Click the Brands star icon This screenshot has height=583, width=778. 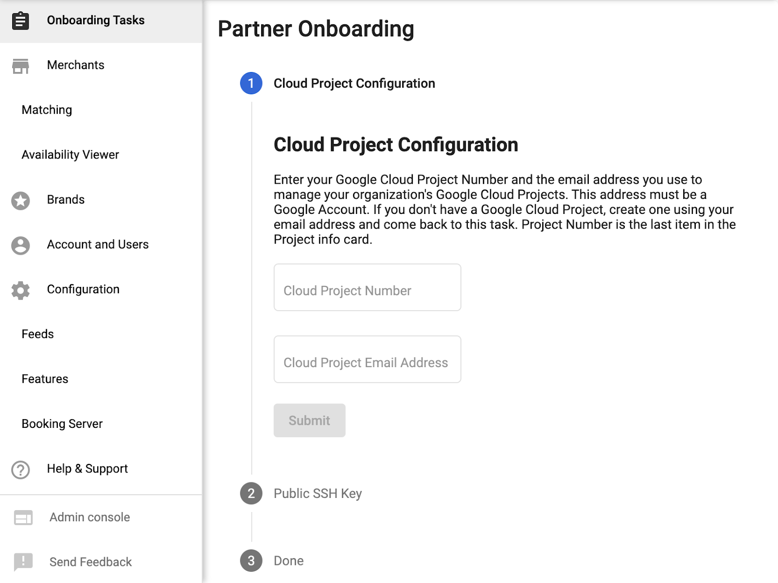(x=20, y=200)
